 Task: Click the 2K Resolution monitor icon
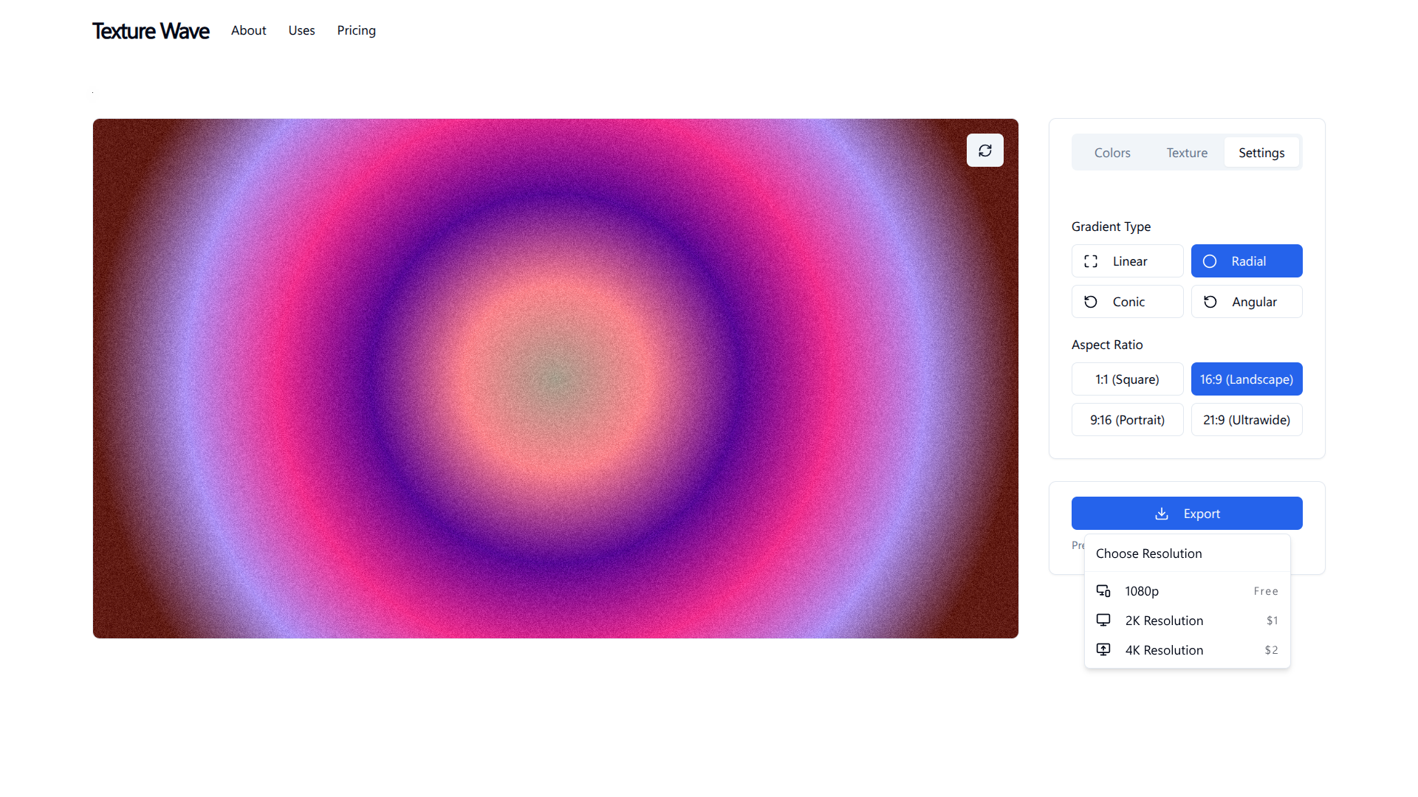pyautogui.click(x=1103, y=621)
